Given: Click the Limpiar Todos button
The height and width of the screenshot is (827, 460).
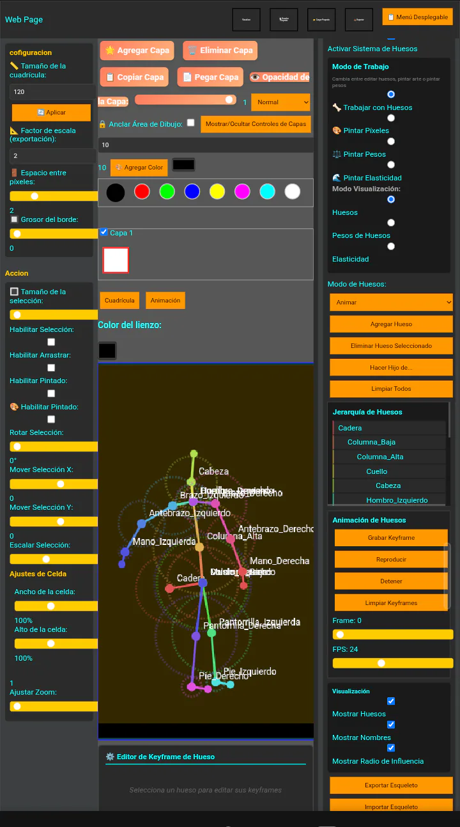Looking at the screenshot, I should tap(391, 389).
